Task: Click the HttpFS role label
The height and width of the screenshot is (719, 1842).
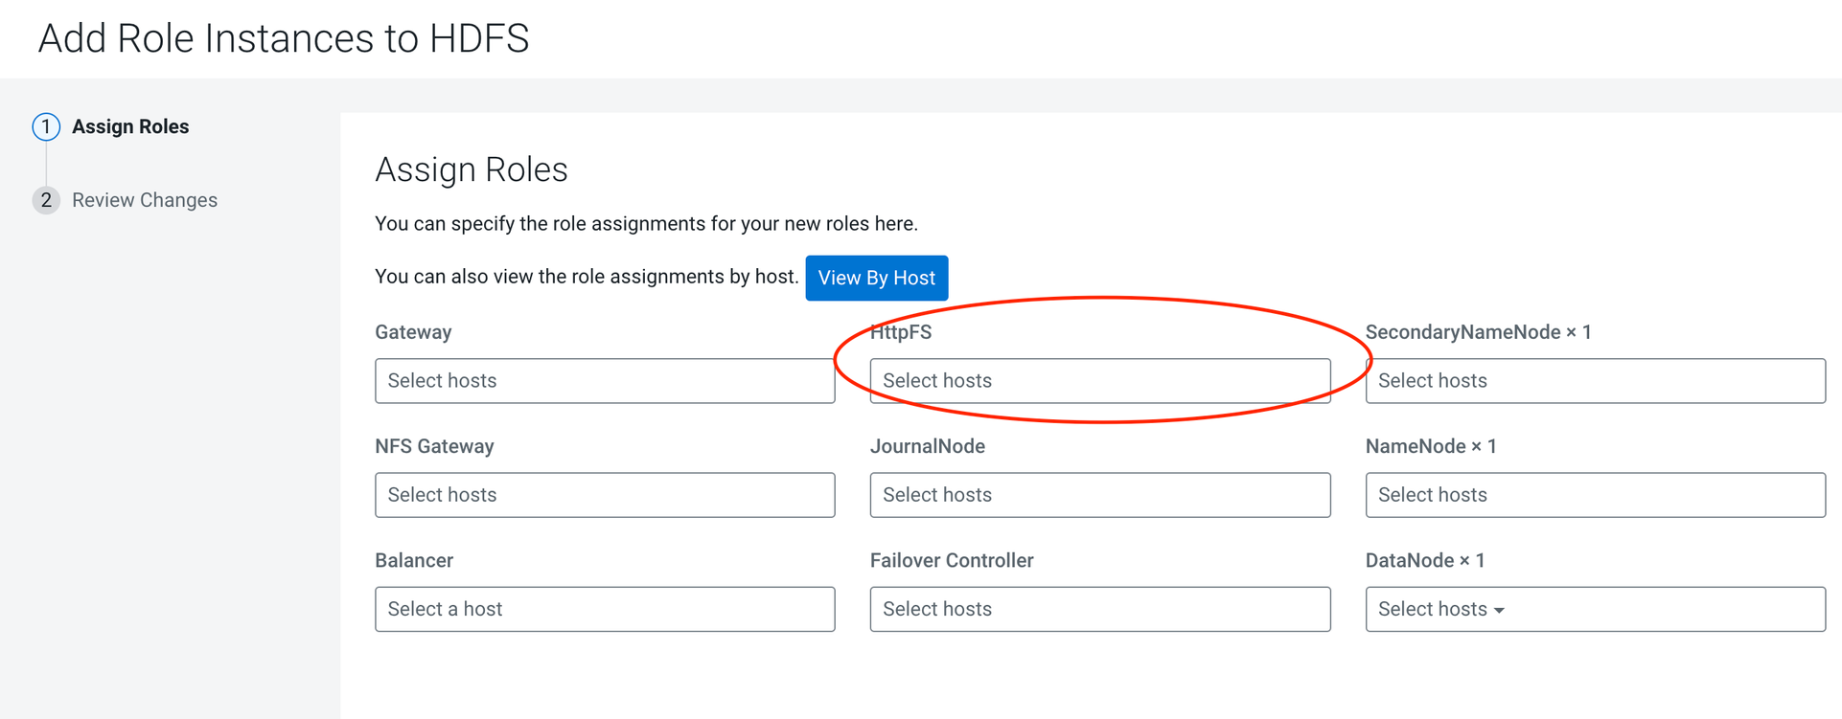Action: [x=901, y=332]
